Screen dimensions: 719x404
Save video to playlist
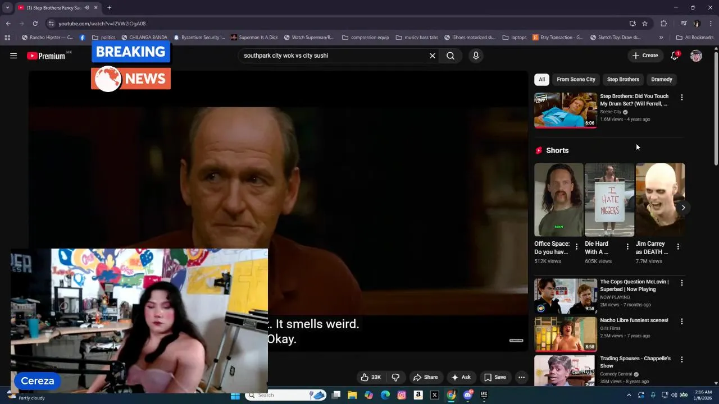(x=495, y=377)
